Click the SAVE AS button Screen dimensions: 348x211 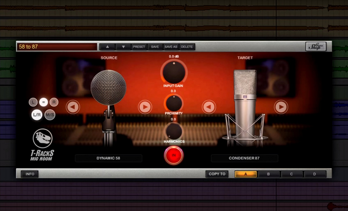coord(171,47)
